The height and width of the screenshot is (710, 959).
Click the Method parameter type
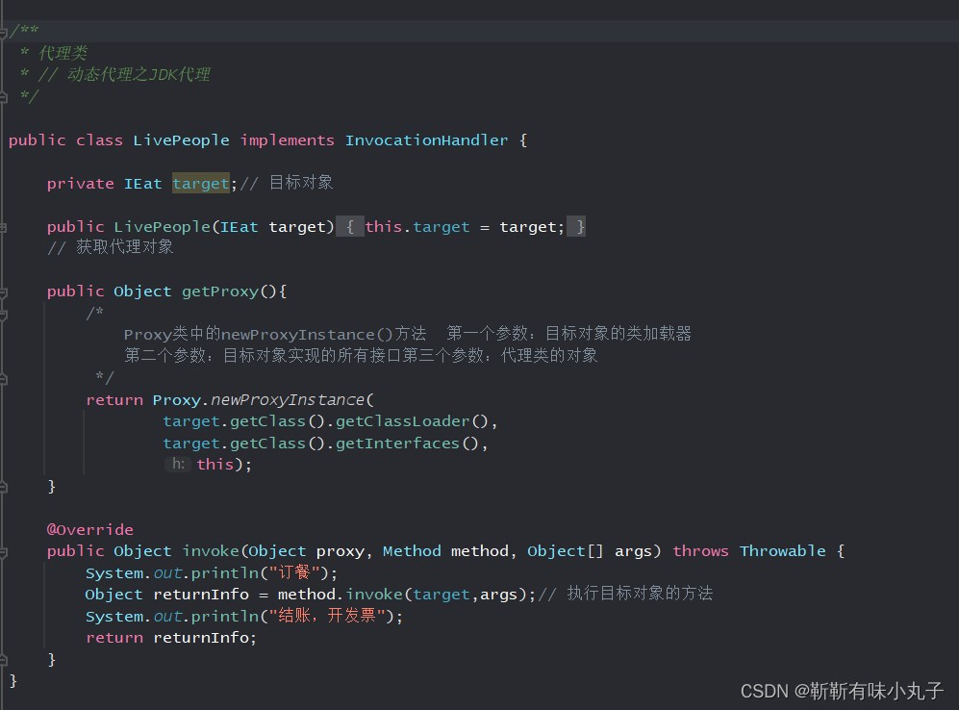coord(412,551)
